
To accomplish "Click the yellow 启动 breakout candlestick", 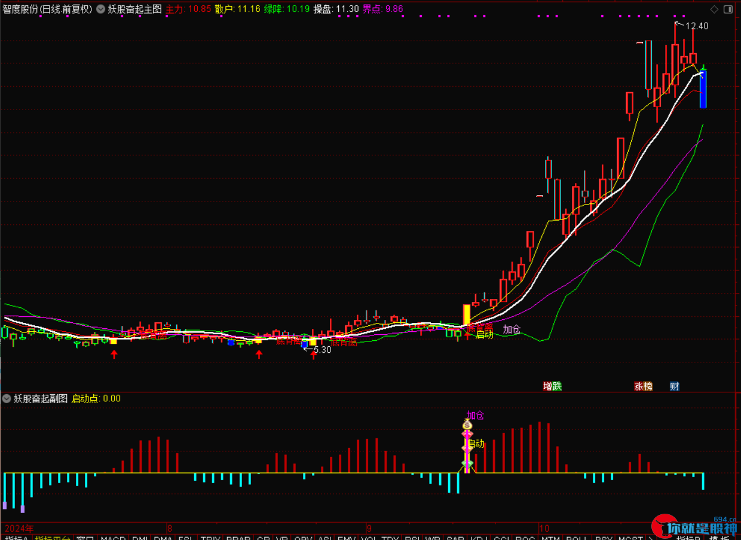I will click(467, 315).
